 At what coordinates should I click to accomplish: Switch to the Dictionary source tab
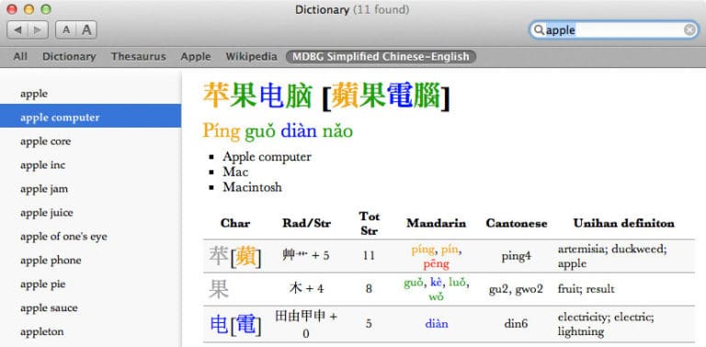pyautogui.click(x=69, y=57)
